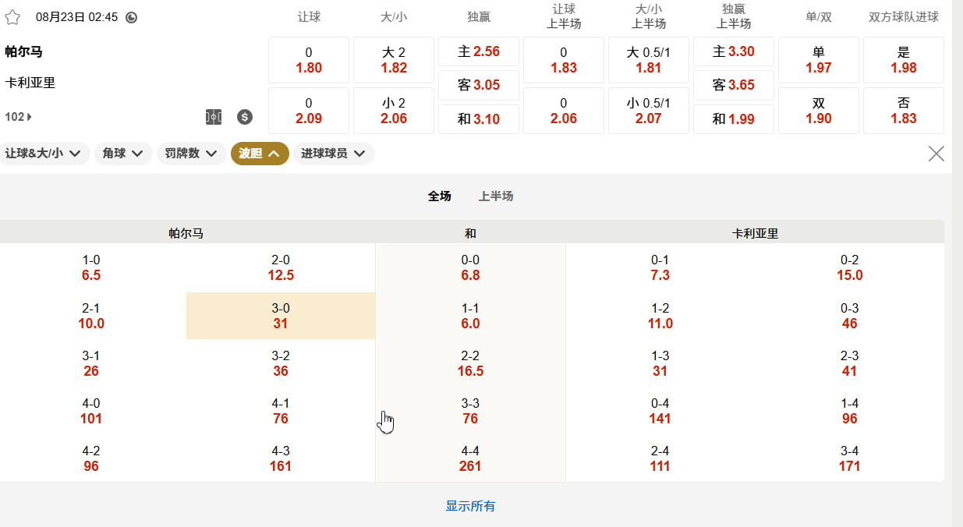Pick correct score 3-4 at 171
The height and width of the screenshot is (527, 963).
850,458
